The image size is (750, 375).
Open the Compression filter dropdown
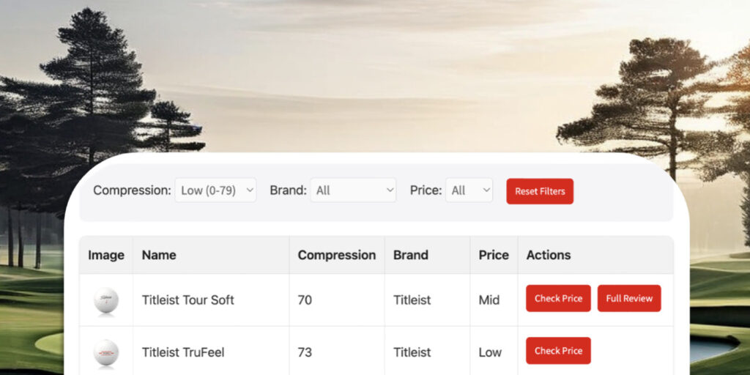215,190
